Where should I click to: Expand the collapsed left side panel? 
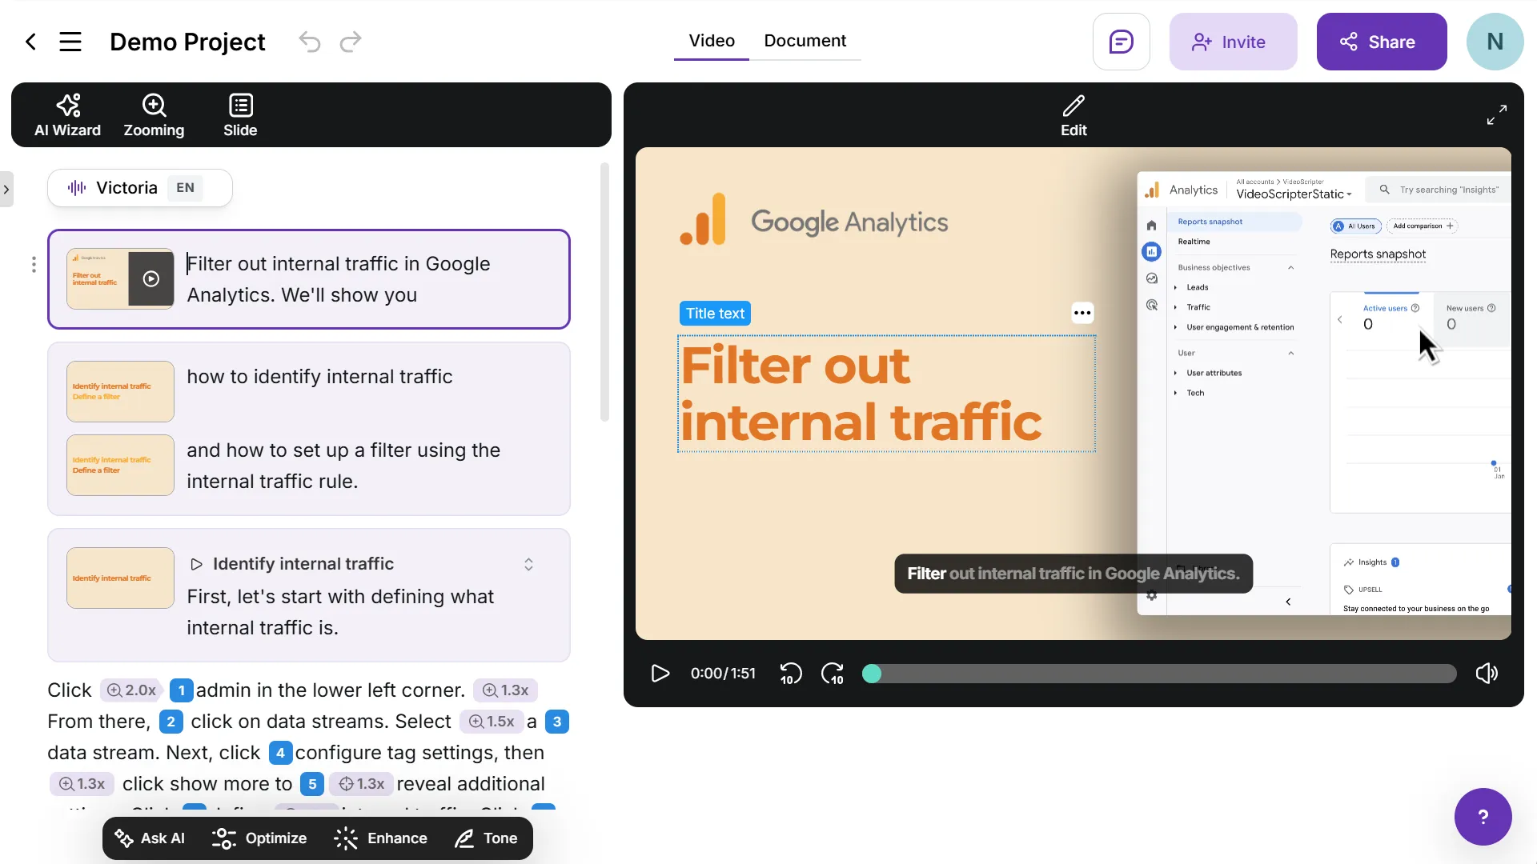click(x=6, y=190)
